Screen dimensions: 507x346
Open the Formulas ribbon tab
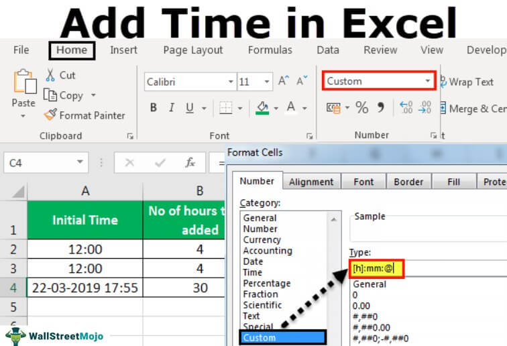[270, 50]
